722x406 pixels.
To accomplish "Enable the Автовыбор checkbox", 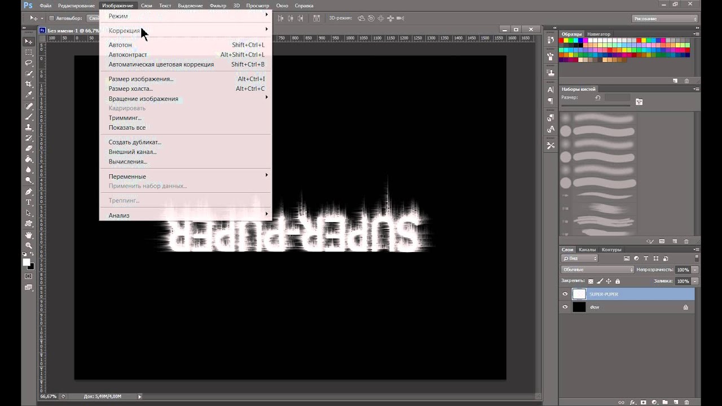I will [52, 19].
